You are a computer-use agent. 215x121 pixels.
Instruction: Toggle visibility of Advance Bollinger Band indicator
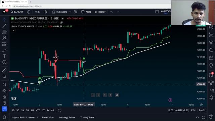(x=61, y=23)
